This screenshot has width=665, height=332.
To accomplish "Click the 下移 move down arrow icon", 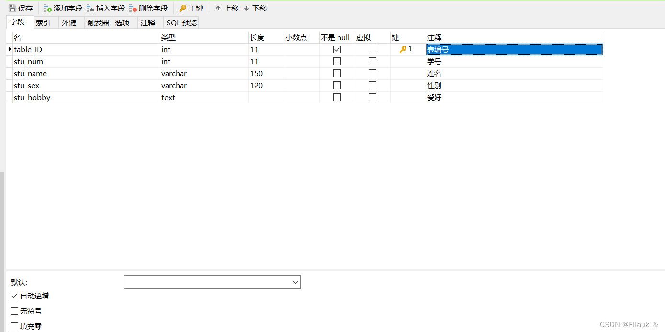I will tap(248, 8).
